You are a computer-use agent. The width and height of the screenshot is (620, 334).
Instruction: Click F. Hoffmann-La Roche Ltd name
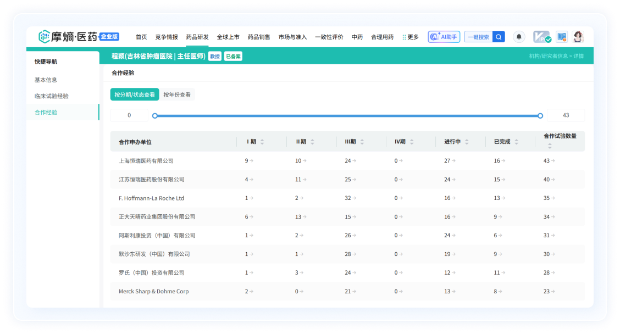click(152, 198)
